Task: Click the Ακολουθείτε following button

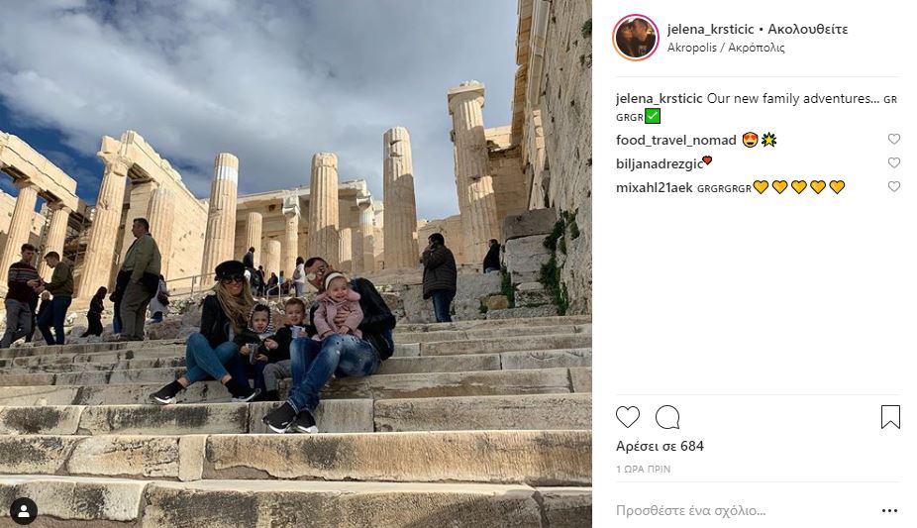Action: click(808, 30)
